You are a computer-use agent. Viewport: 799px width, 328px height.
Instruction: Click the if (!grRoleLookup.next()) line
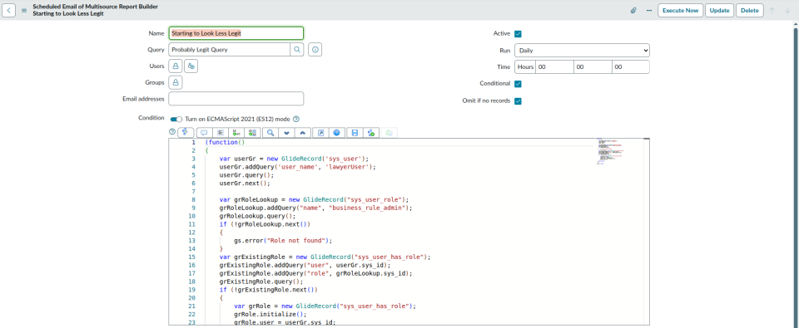(x=265, y=223)
